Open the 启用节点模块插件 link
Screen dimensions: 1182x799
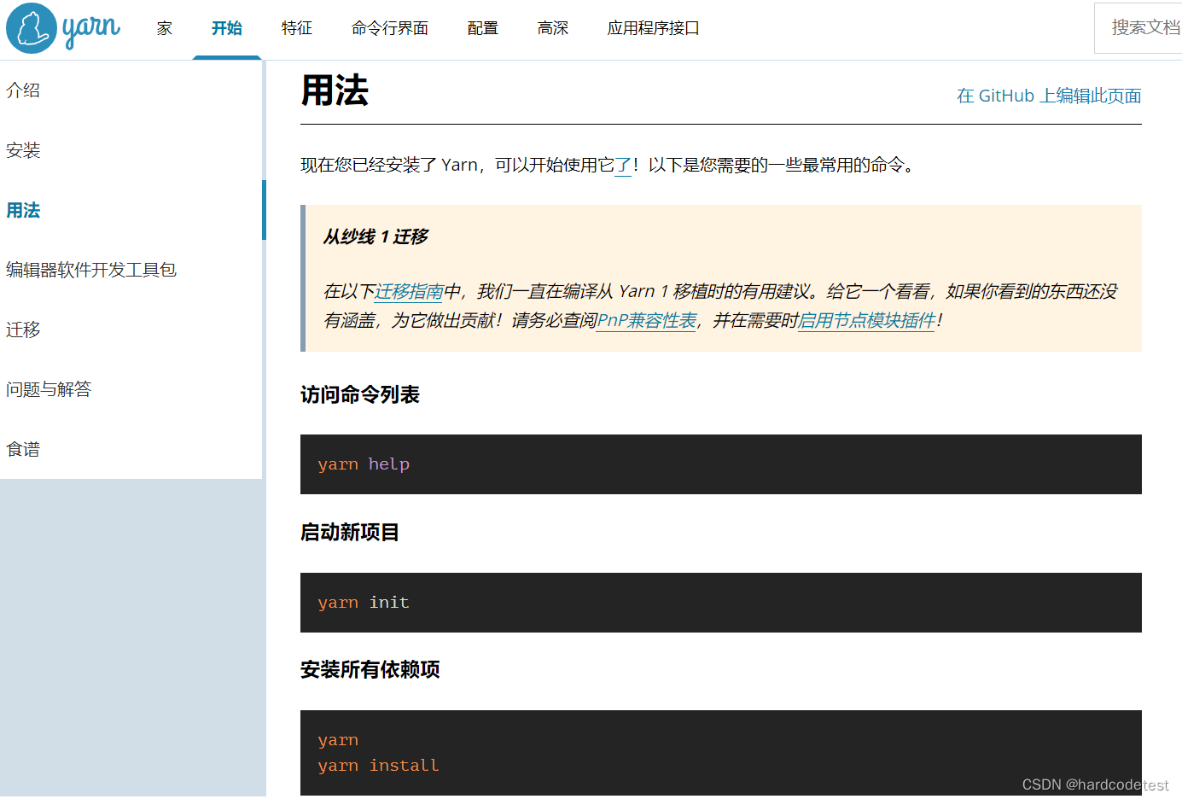pos(866,321)
